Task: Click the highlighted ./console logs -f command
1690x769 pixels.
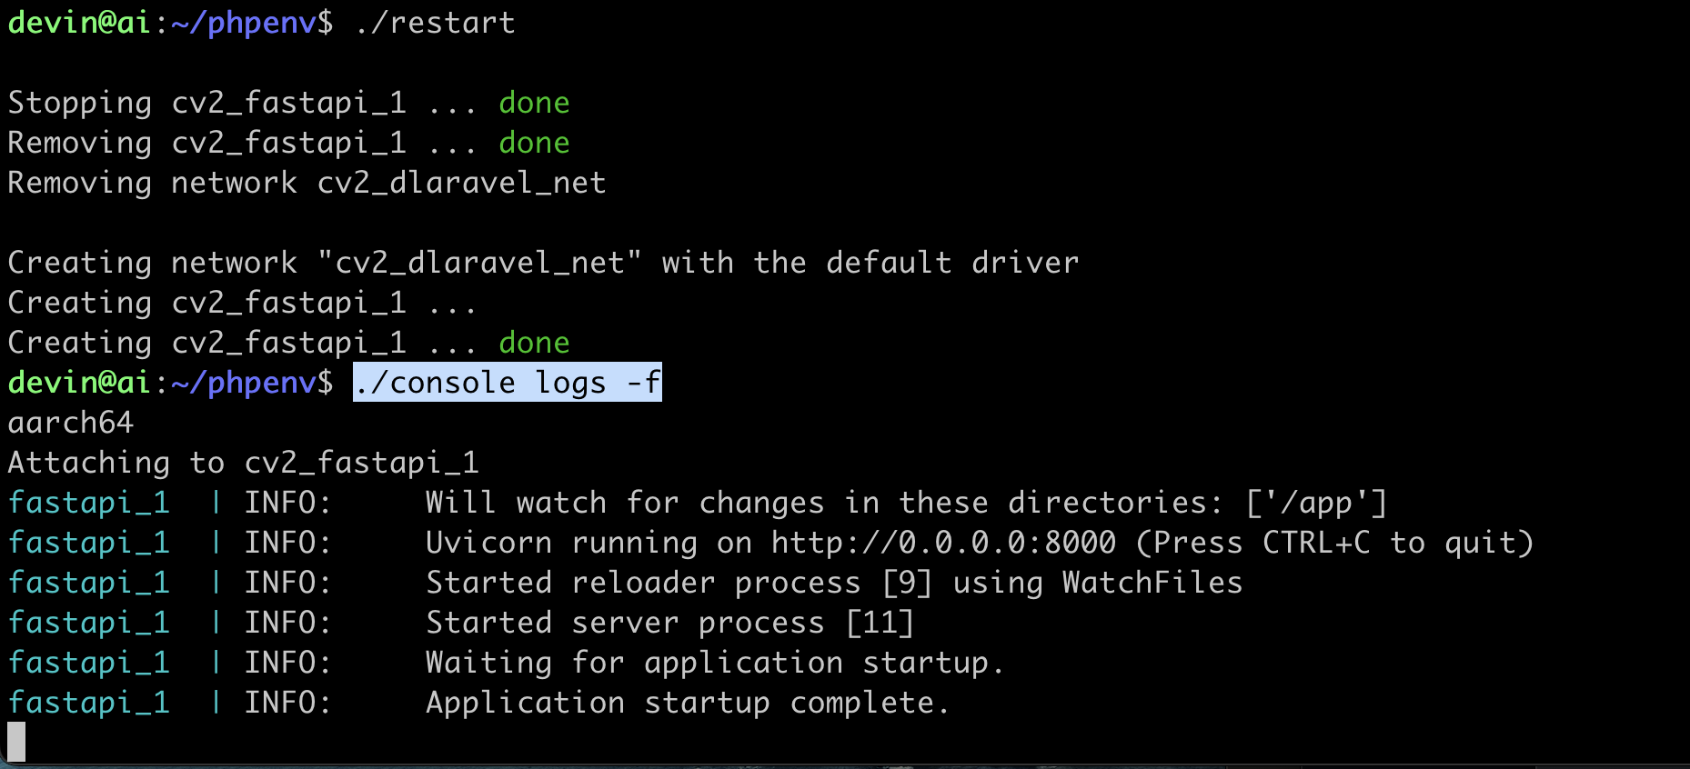Action: tap(508, 383)
